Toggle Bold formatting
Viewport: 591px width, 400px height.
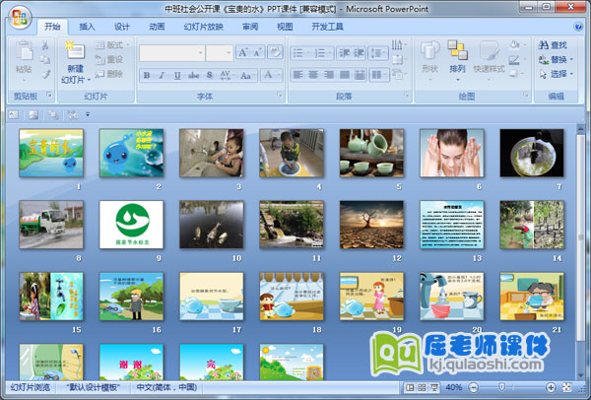[x=147, y=75]
